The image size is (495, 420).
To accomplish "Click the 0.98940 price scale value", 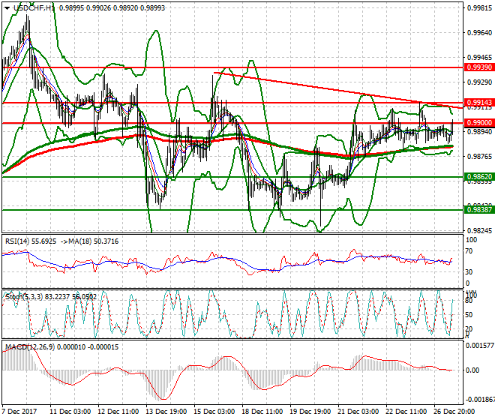I will tap(479, 132).
